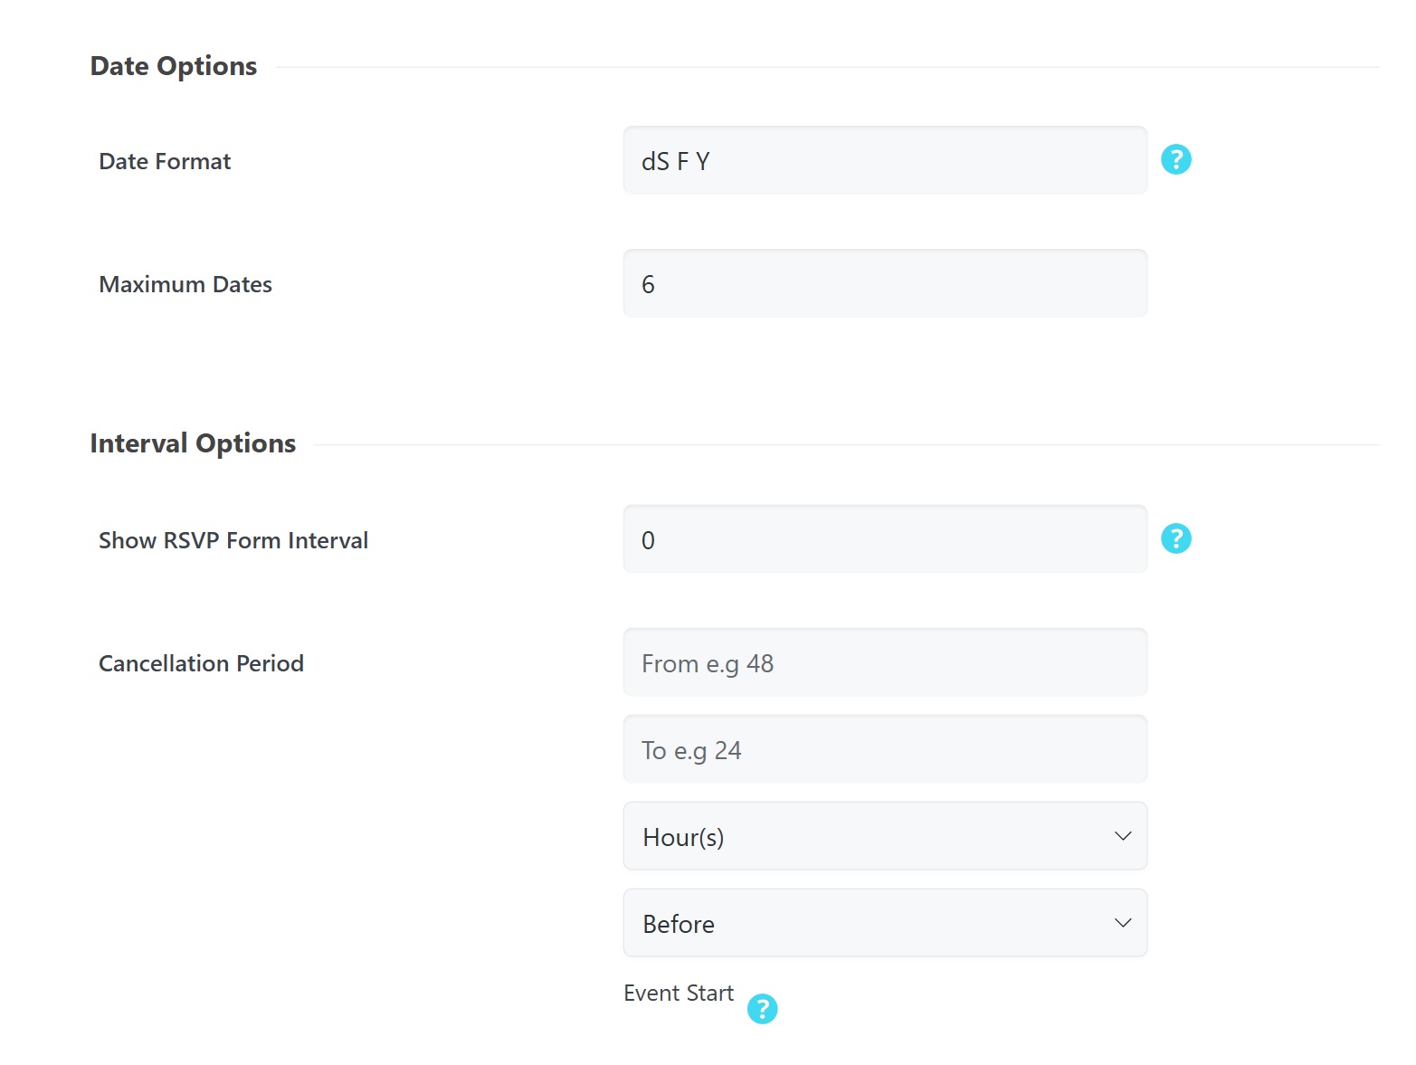Click the chevron arrow on Hour(s) selector

pos(1123,836)
